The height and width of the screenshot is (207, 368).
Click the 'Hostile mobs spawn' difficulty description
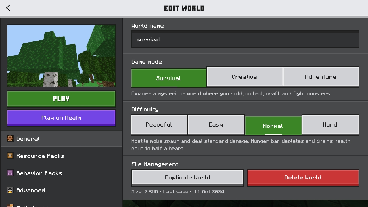coord(241,145)
